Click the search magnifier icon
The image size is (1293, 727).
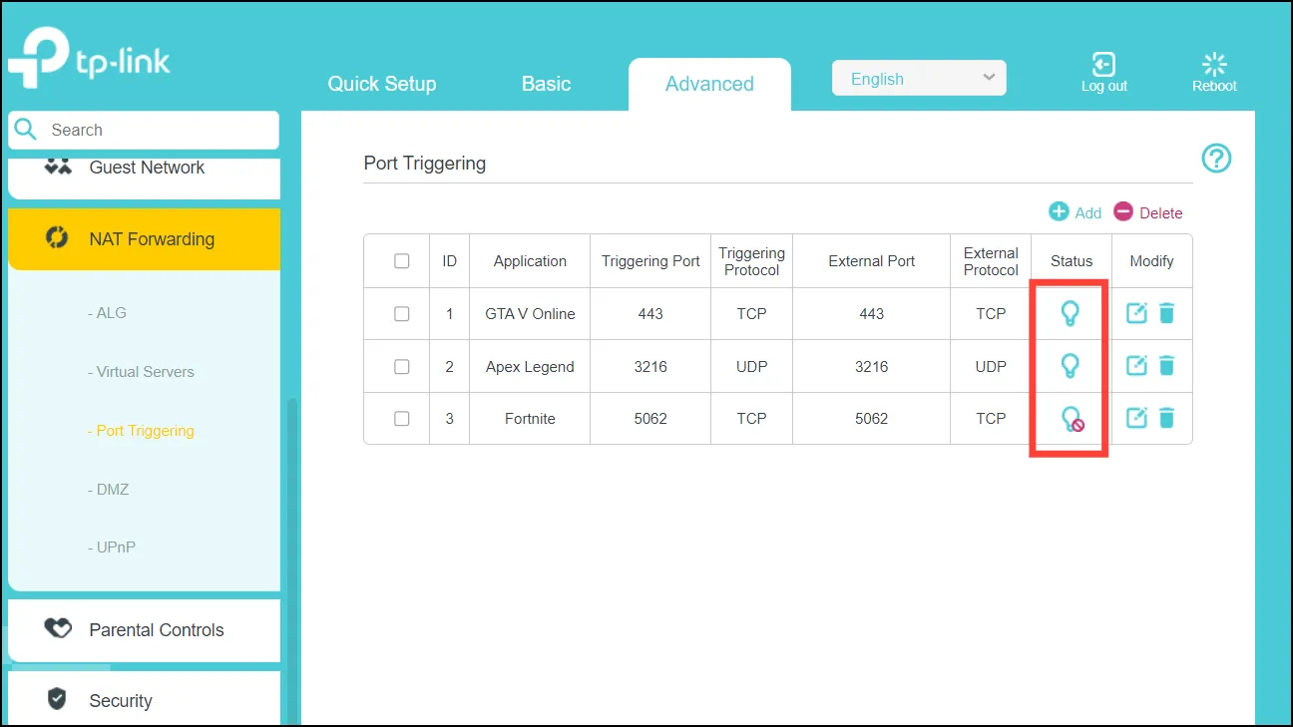pyautogui.click(x=25, y=130)
